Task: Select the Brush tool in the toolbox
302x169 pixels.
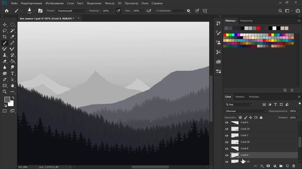Action: [x=5, y=43]
